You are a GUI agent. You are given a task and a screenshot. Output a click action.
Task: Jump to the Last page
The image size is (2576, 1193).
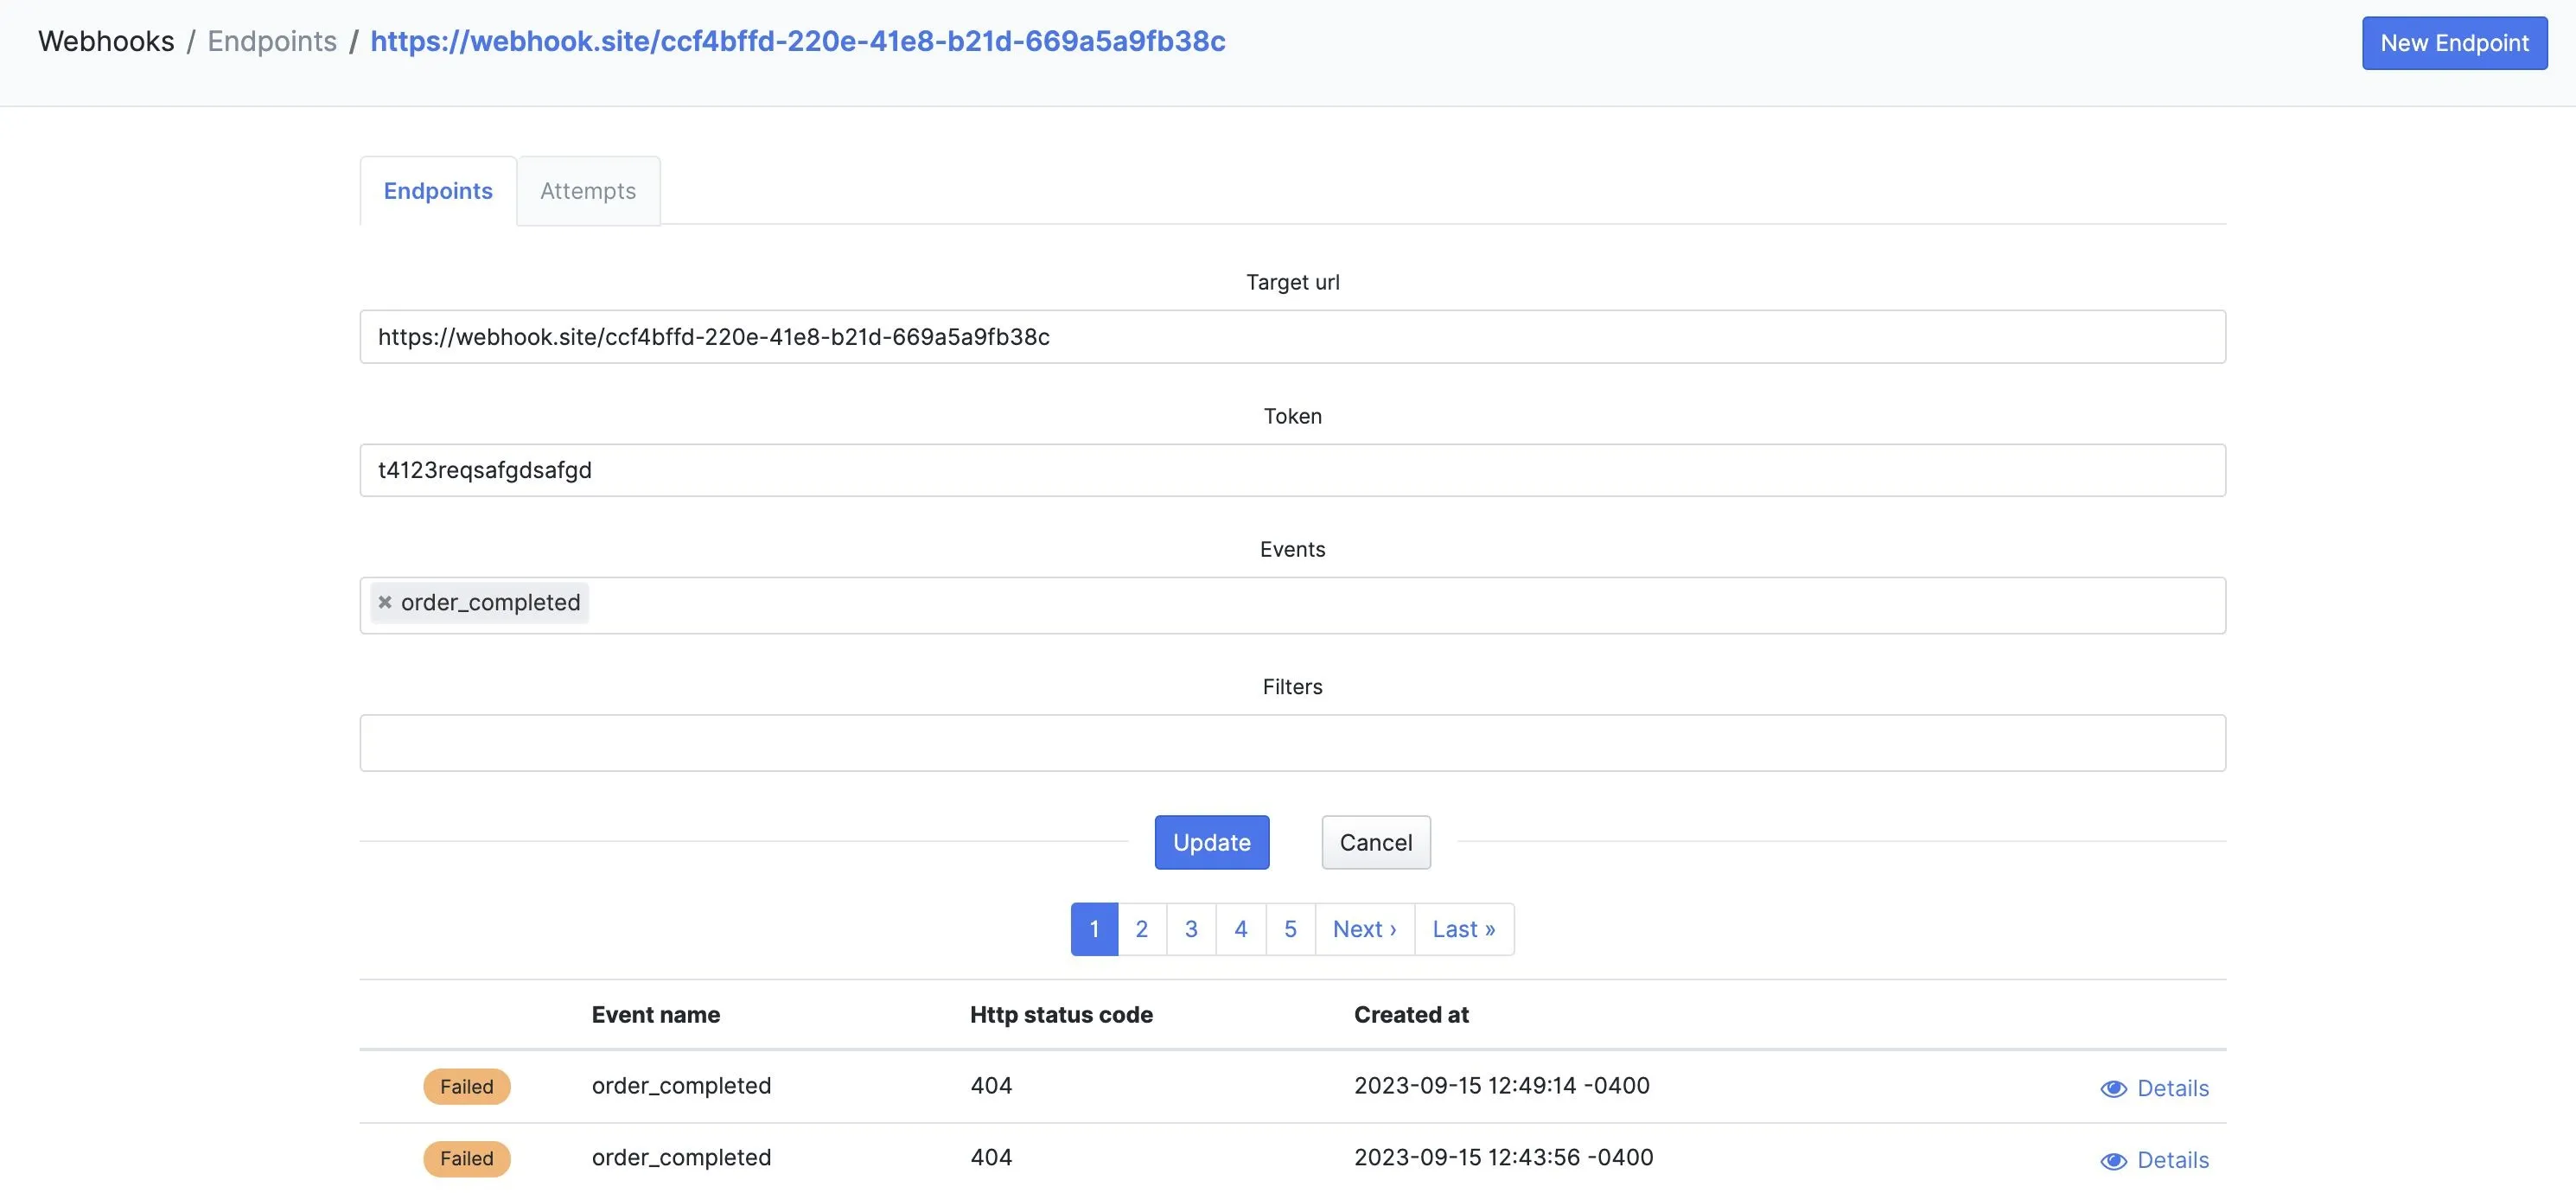click(x=1464, y=929)
